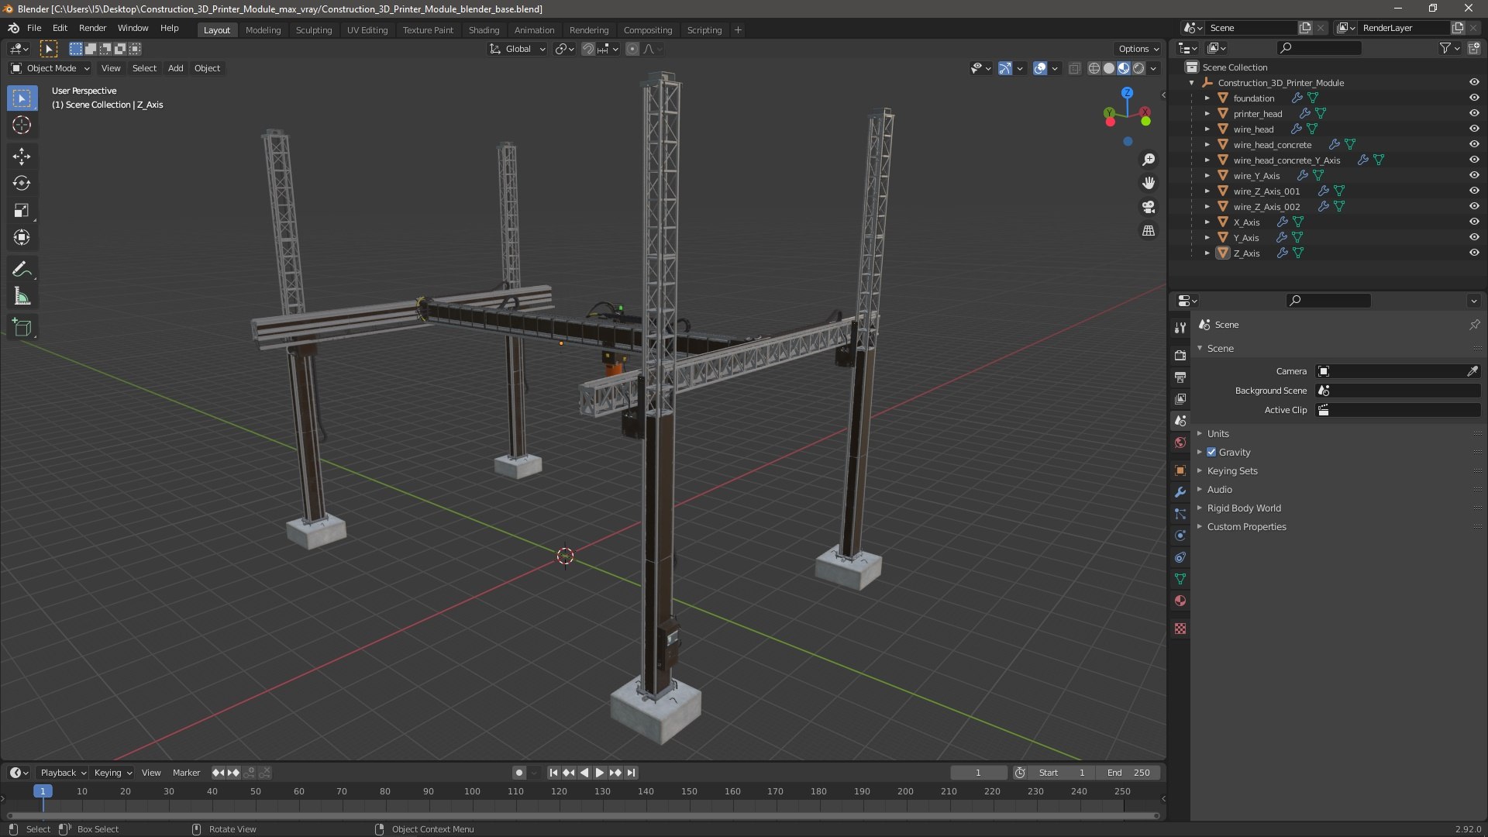Expand the wire_Y_Axis tree item

click(1207, 175)
